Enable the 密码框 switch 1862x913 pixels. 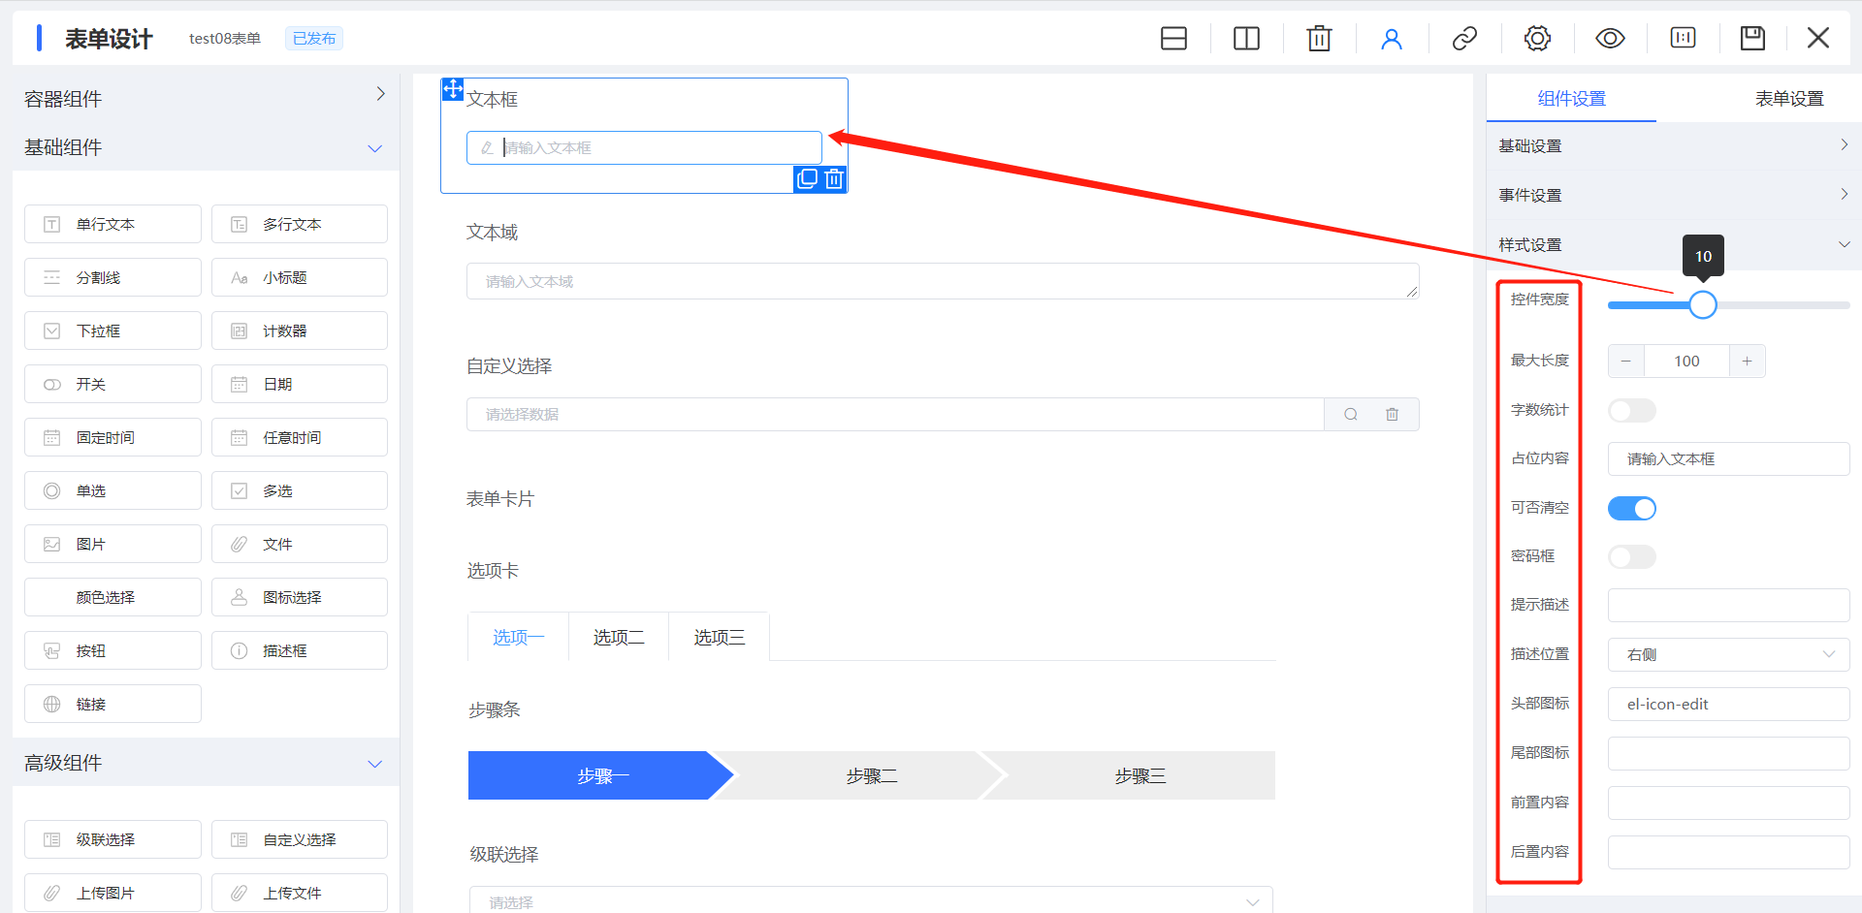(1632, 556)
